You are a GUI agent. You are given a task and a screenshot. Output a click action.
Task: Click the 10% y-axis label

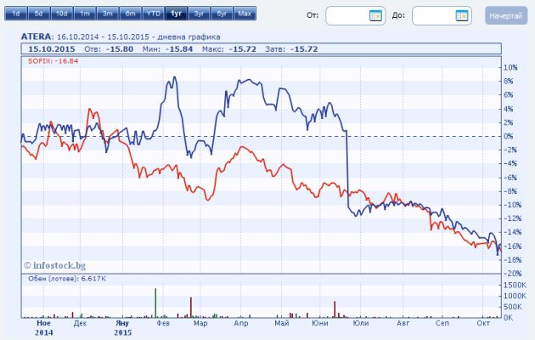510,68
